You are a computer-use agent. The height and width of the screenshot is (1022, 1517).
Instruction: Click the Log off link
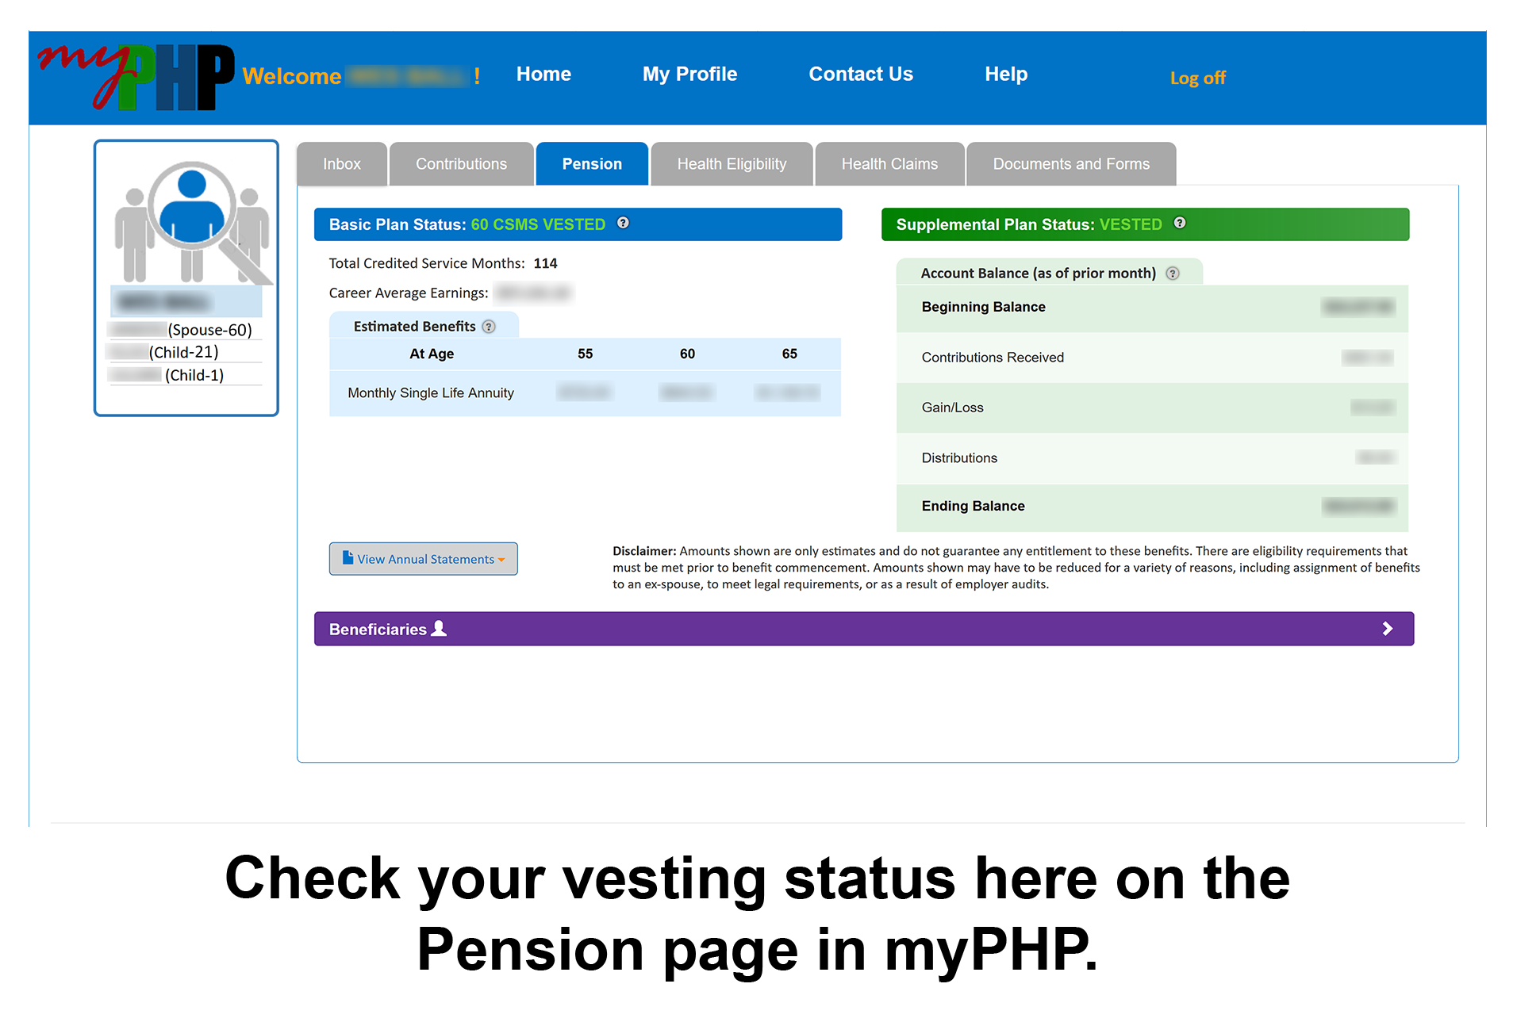1197,78
